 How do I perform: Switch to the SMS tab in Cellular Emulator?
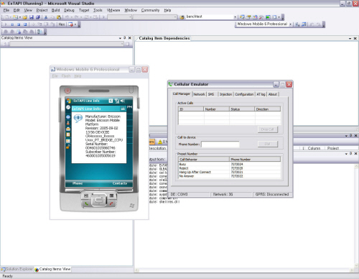click(211, 94)
